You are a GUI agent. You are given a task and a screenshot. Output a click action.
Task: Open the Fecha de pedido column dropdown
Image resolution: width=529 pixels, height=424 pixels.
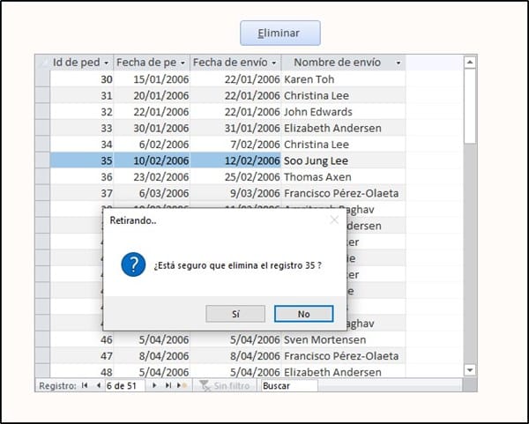[x=183, y=63]
